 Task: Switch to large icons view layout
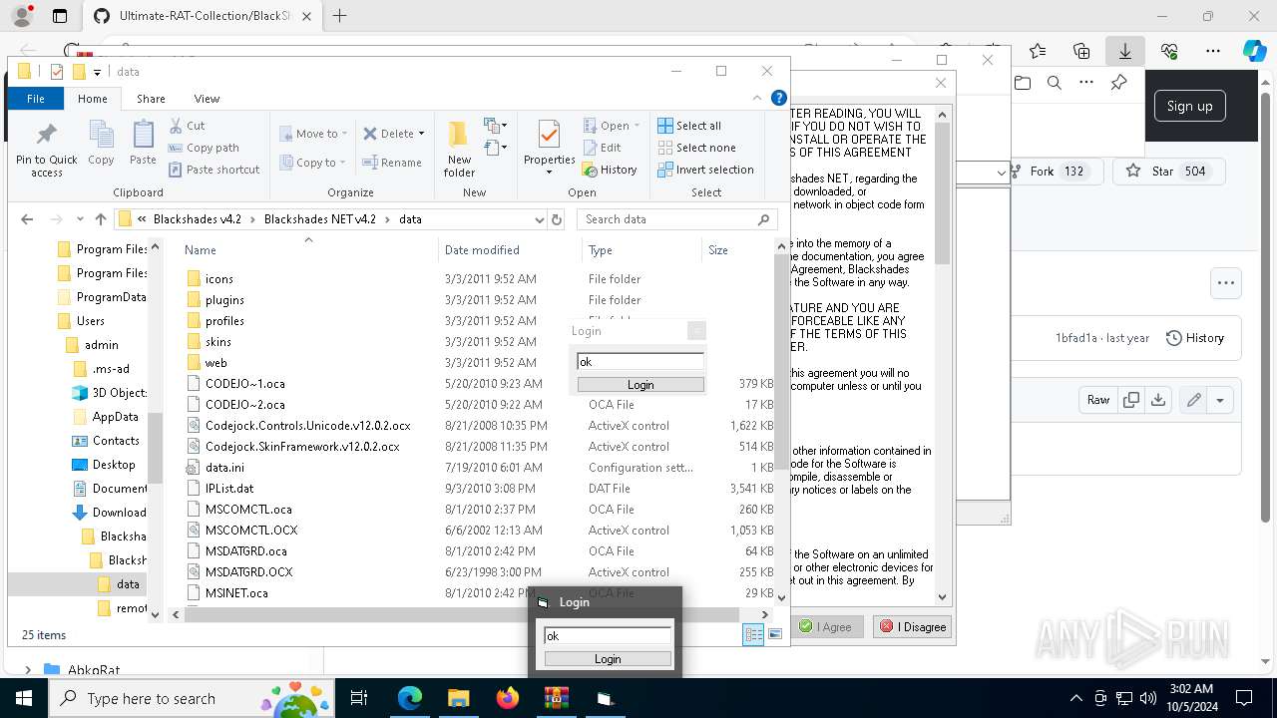click(775, 634)
